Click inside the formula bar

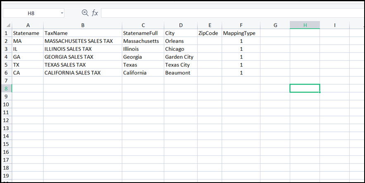(x=233, y=13)
